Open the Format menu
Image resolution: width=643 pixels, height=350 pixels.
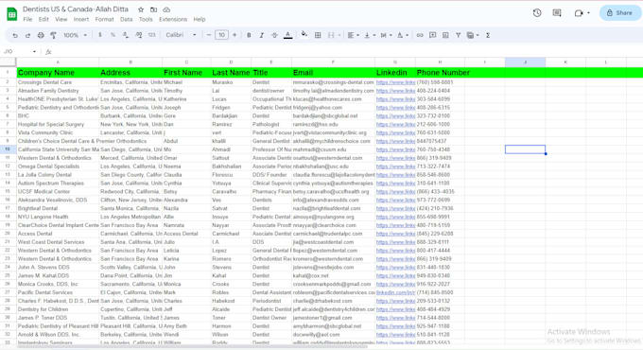[x=104, y=19]
